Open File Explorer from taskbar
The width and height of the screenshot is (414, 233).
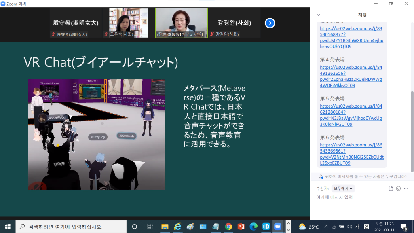pos(165,227)
